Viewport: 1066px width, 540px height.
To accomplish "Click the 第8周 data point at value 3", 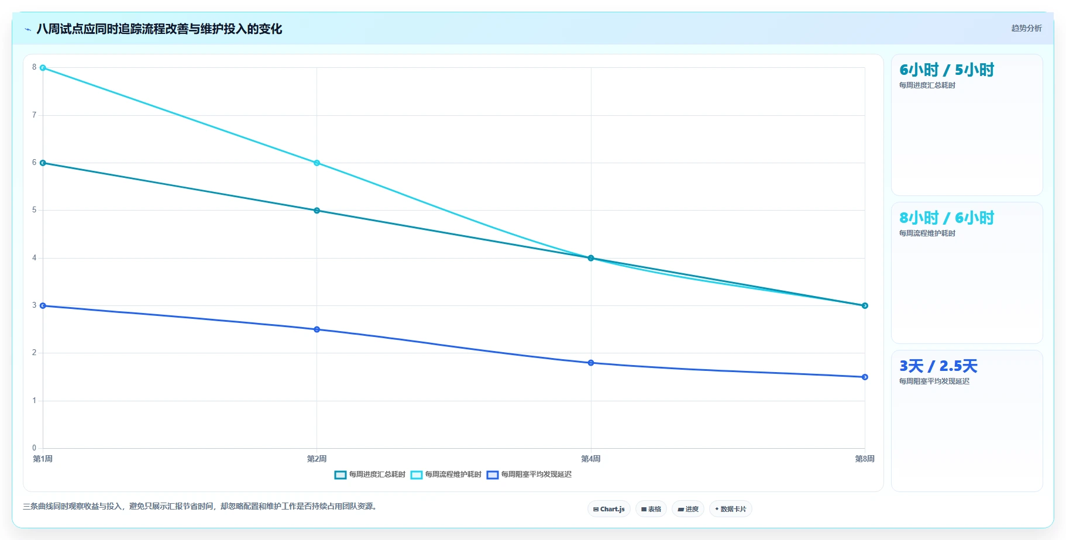I will coord(865,305).
